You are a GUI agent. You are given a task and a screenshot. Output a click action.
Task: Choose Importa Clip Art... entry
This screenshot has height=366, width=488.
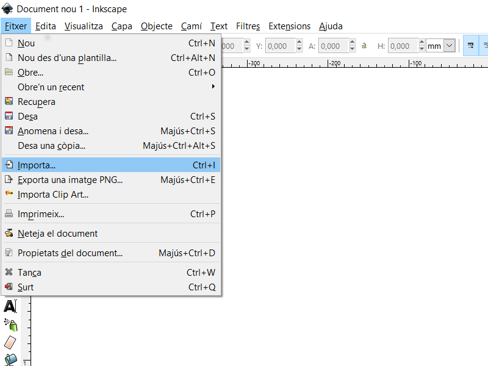click(x=111, y=194)
